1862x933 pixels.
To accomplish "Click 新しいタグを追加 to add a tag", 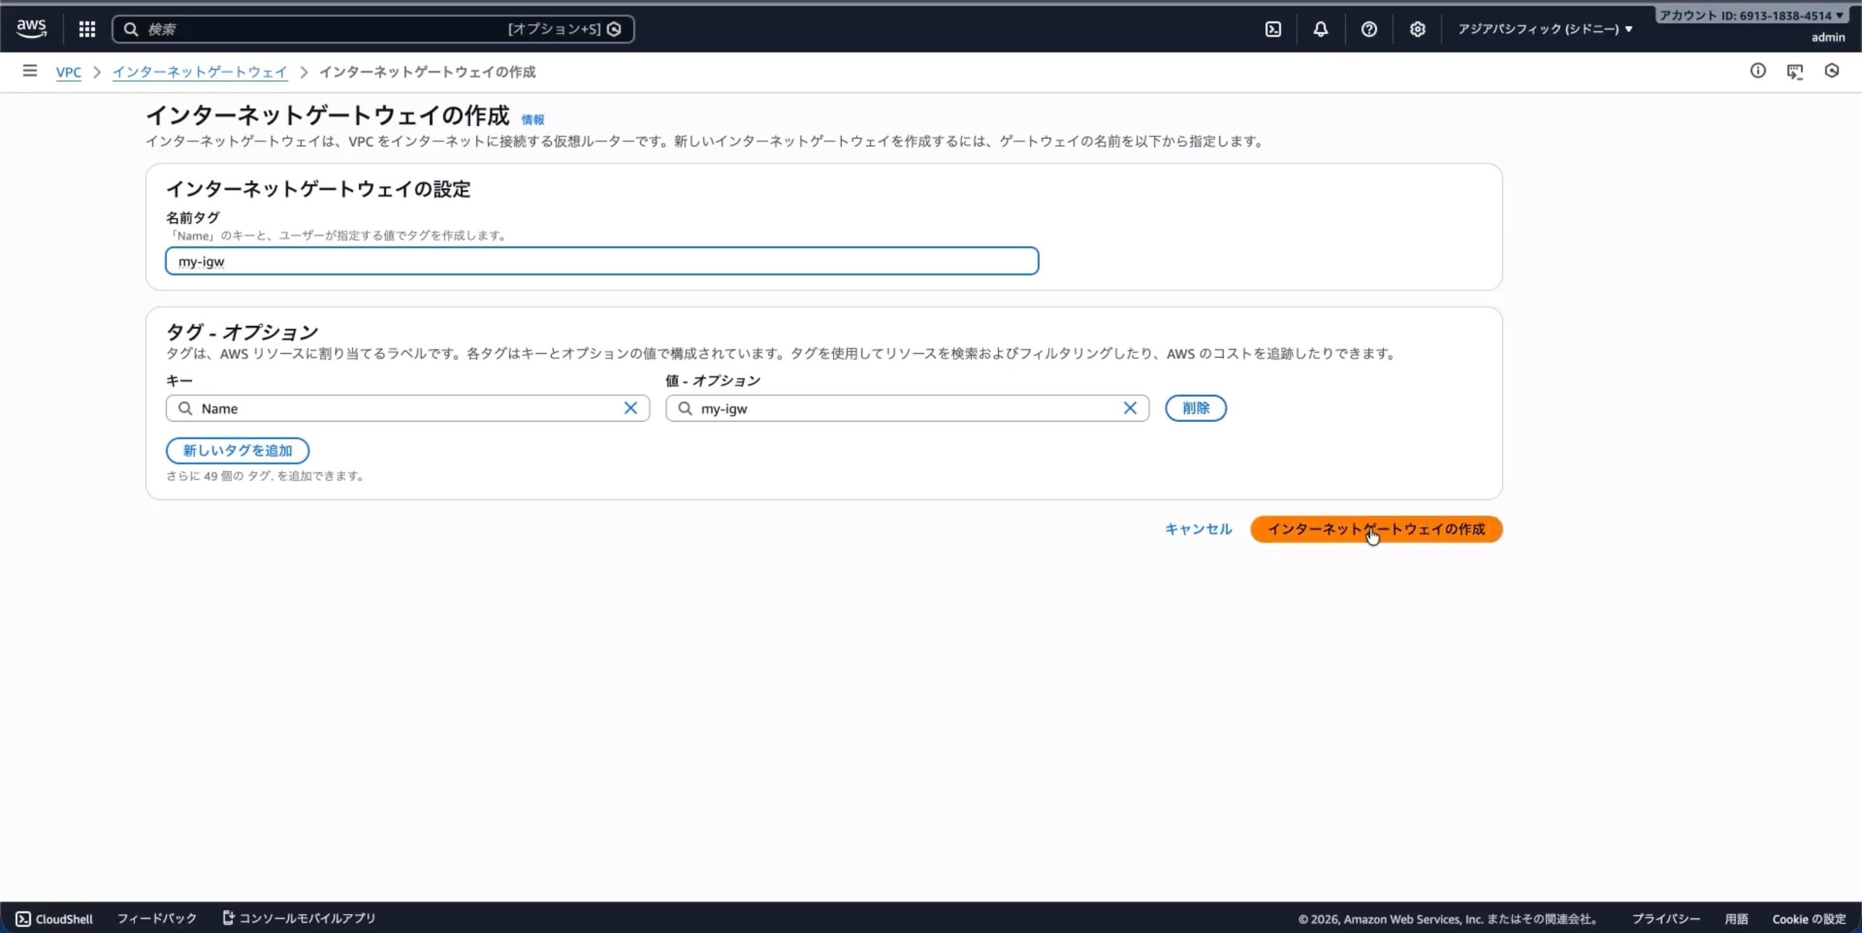I will (x=237, y=450).
